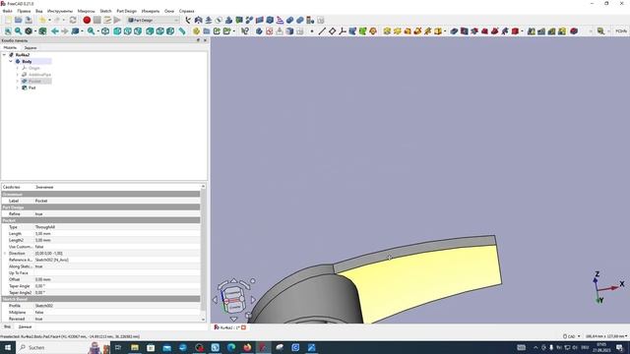
Task: Open Firefox from the taskbar
Action: pyautogui.click(x=247, y=347)
